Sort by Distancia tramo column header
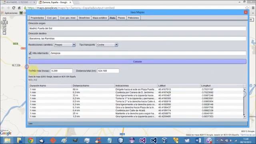The image size is (256, 144). pyautogui.click(x=93, y=86)
